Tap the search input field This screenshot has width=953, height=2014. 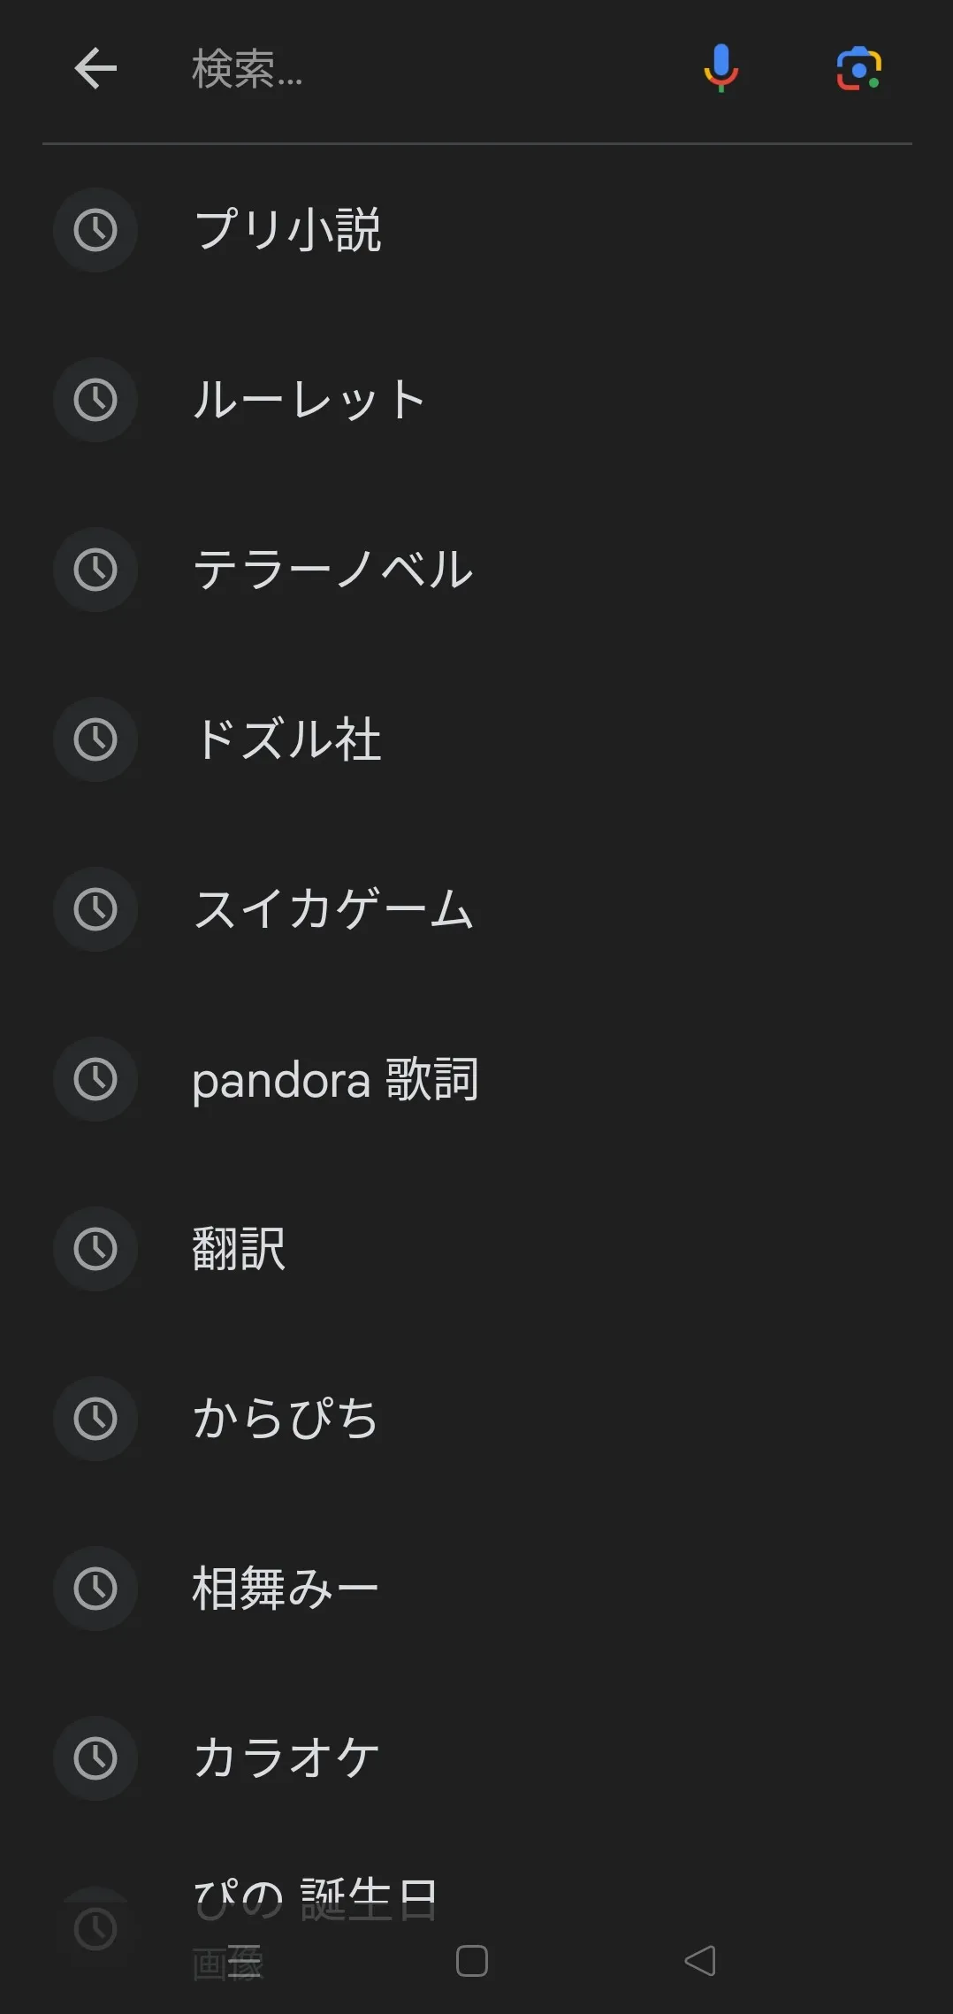tap(424, 69)
